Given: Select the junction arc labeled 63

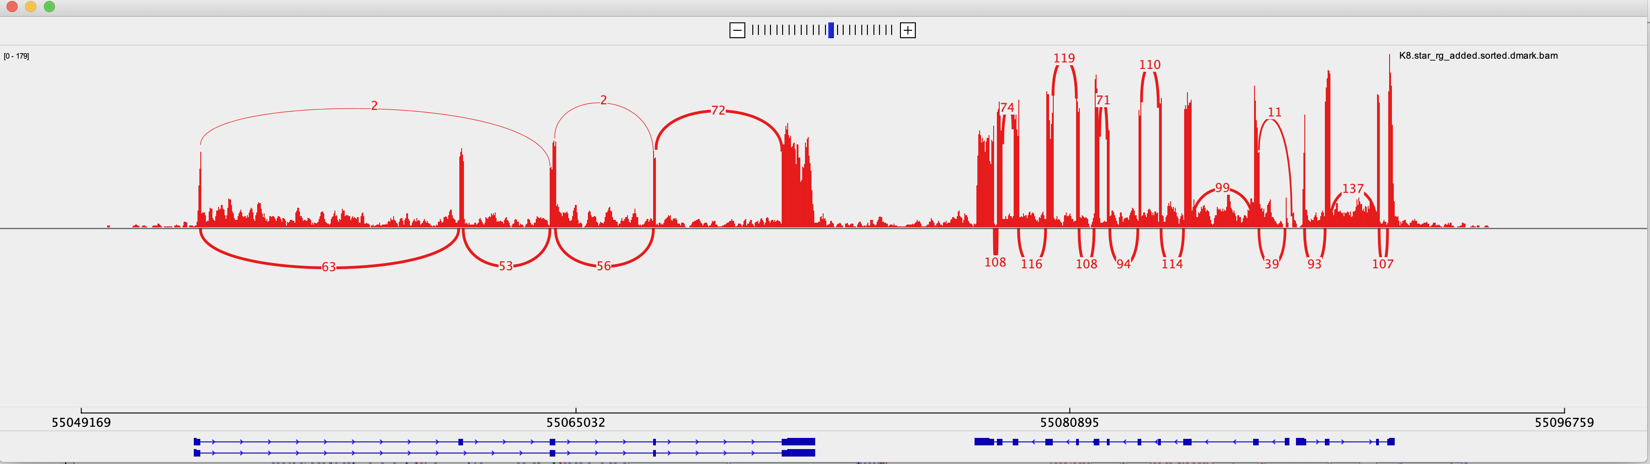Looking at the screenshot, I should click(328, 266).
